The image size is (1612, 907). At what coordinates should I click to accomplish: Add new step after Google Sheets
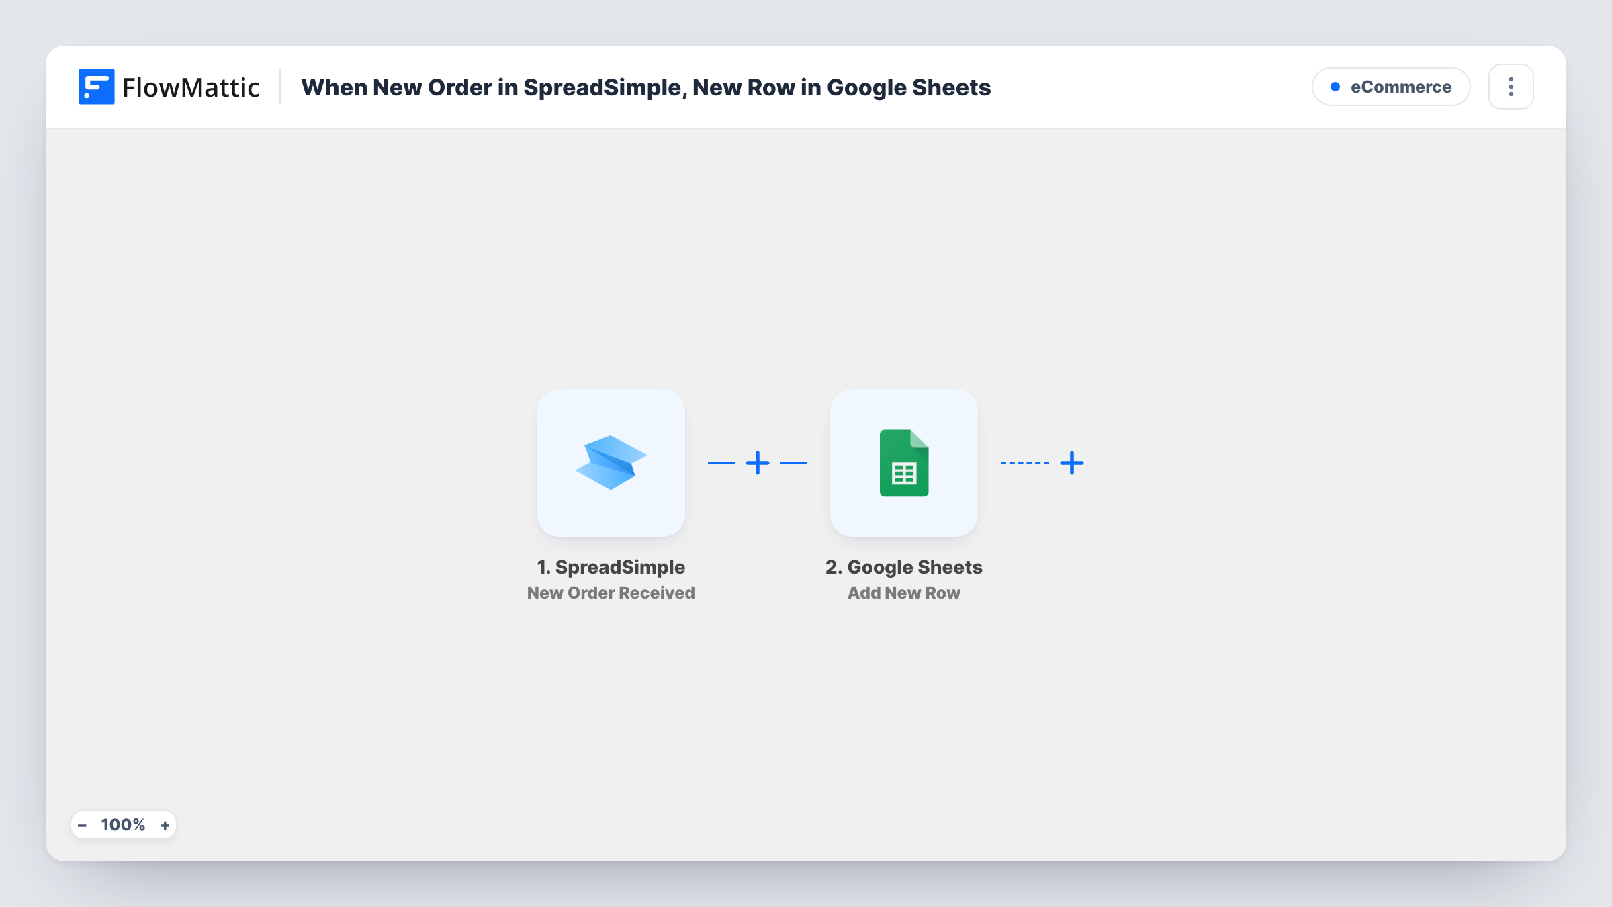1072,463
